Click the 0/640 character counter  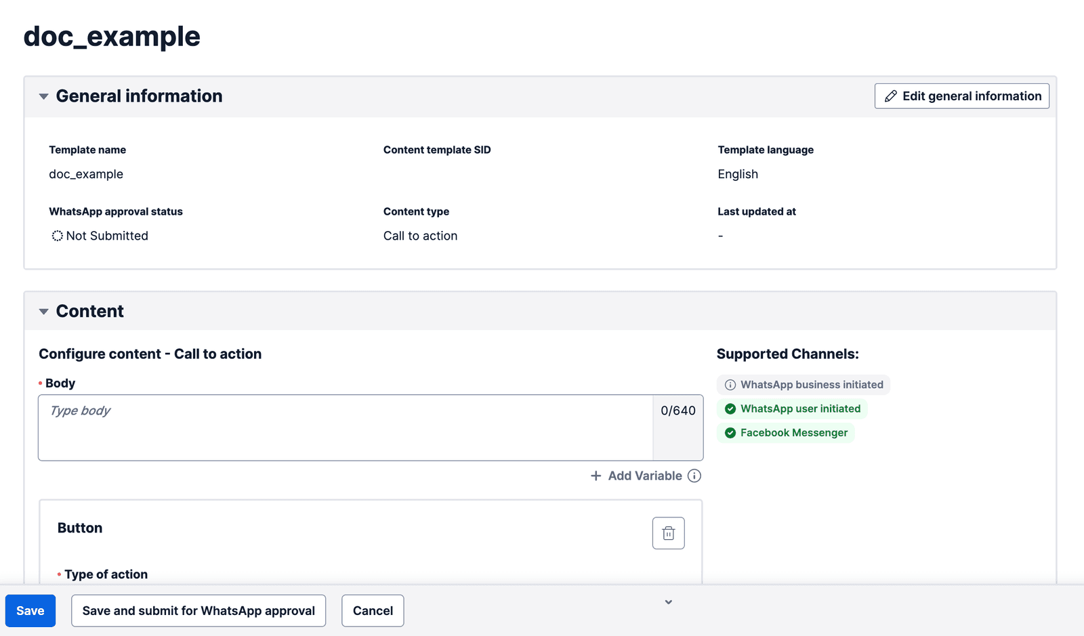(677, 410)
